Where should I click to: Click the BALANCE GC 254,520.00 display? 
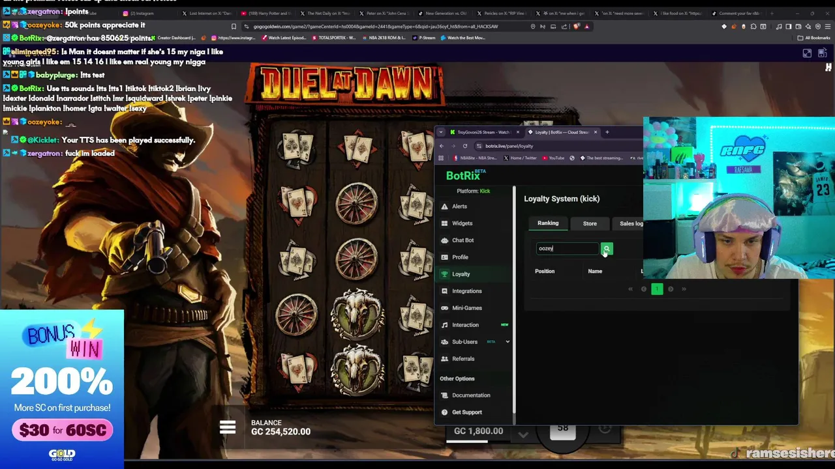coord(281,427)
